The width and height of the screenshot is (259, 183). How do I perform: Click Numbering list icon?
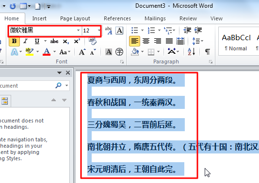(x=151, y=30)
